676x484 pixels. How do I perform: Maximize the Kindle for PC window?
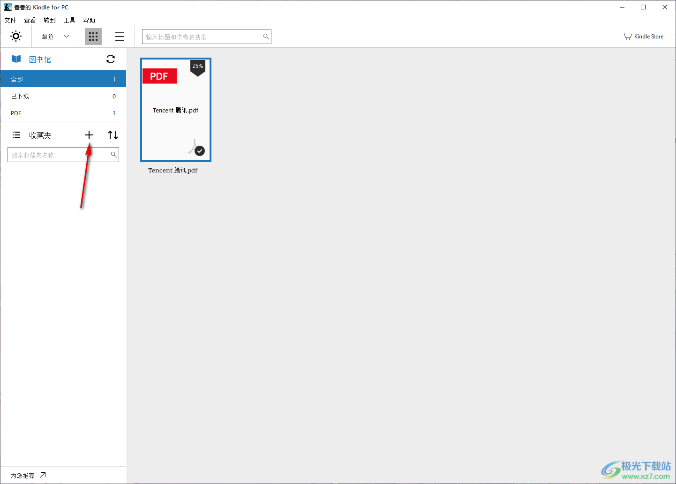coord(643,7)
